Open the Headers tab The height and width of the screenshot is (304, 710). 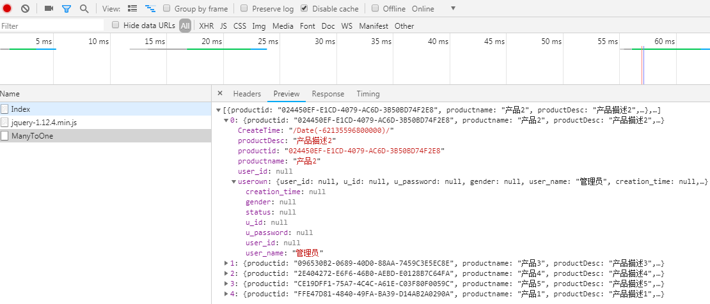(x=247, y=94)
